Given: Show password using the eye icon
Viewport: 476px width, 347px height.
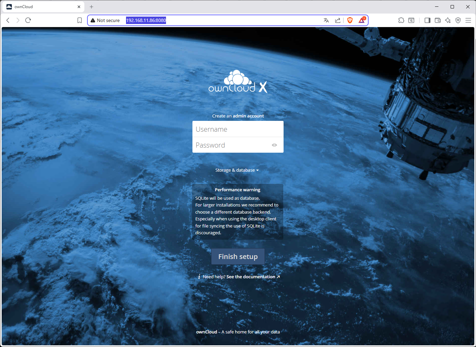Looking at the screenshot, I should [x=274, y=145].
